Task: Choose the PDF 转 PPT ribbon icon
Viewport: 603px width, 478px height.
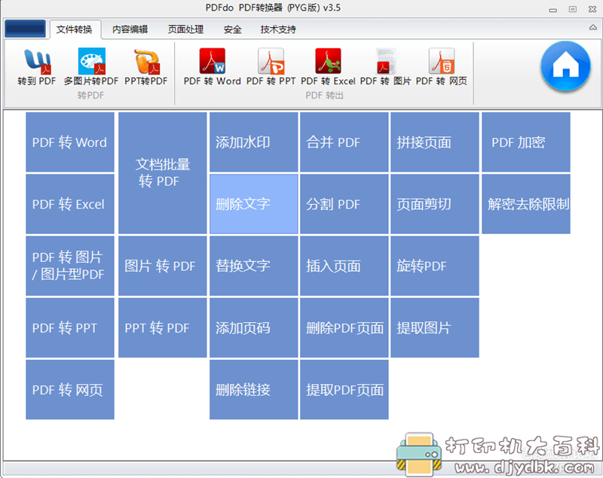Action: tap(271, 66)
